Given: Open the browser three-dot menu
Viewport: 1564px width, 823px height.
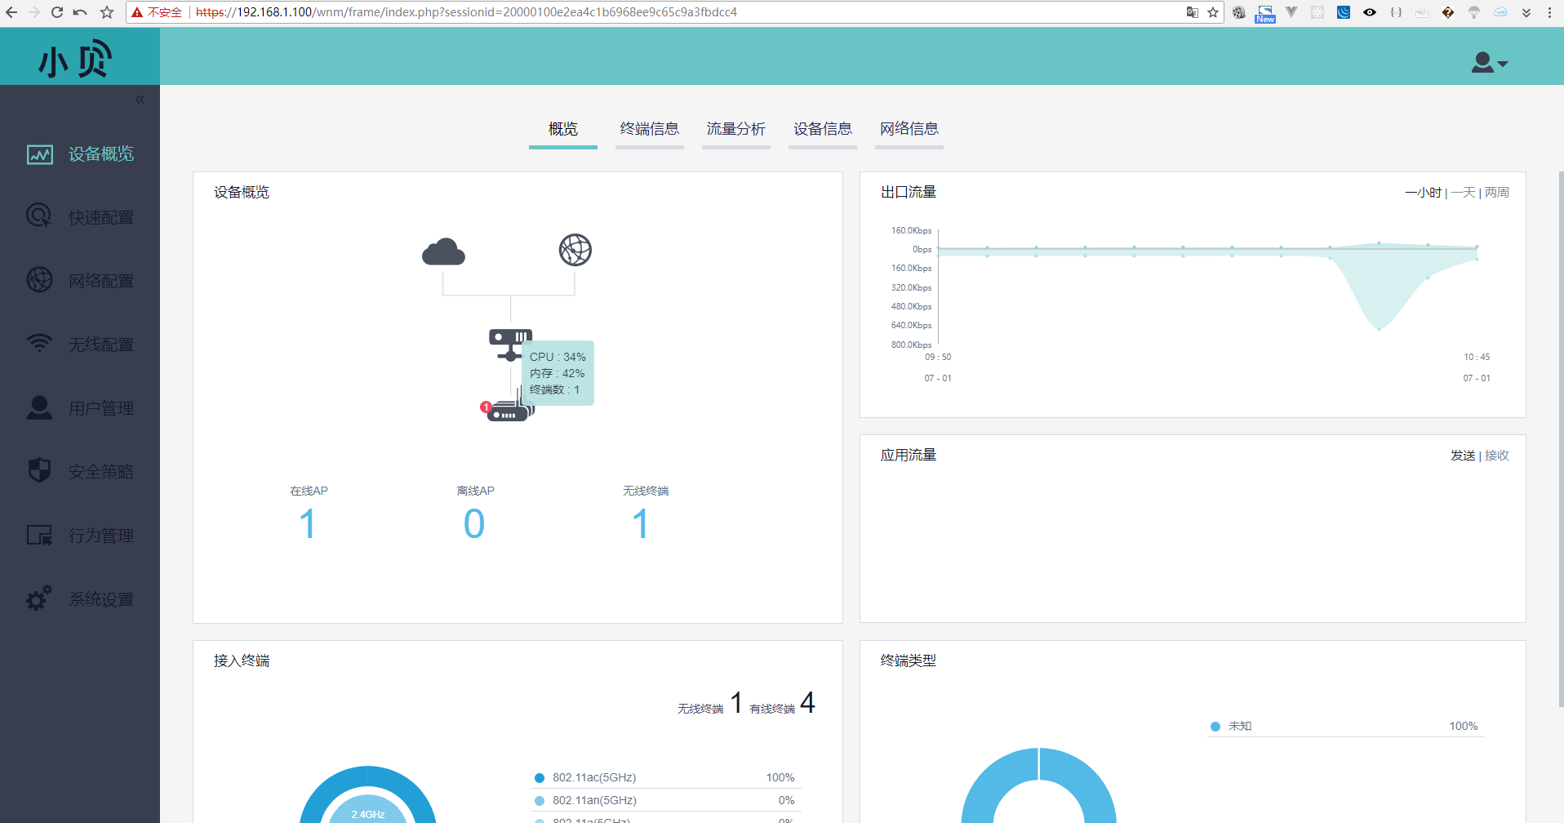Looking at the screenshot, I should [x=1549, y=12].
